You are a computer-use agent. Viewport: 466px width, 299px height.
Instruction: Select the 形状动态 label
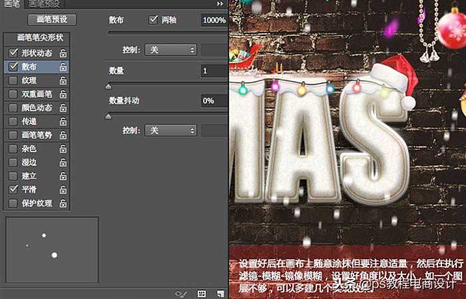click(37, 53)
